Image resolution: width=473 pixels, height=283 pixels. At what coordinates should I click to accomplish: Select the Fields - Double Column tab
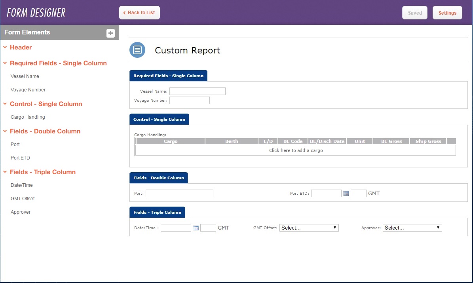(158, 177)
